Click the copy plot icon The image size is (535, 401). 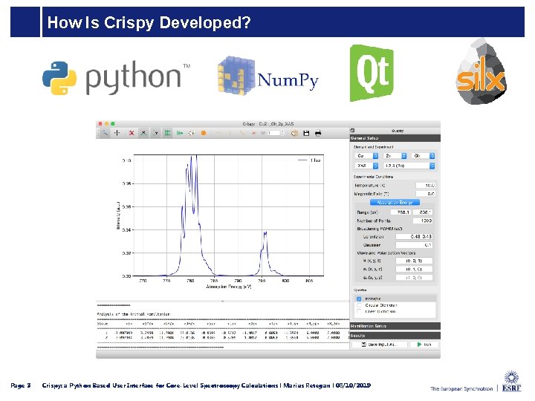(294, 133)
